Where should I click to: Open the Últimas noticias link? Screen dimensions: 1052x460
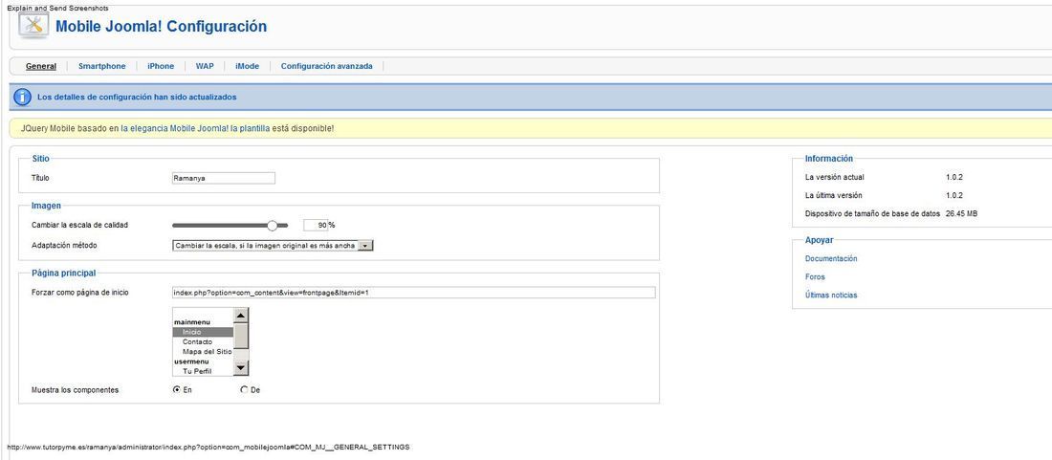831,296
